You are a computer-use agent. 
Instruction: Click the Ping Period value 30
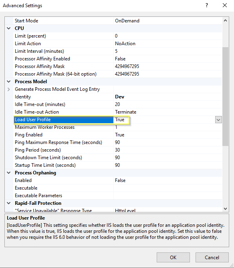coord(117,150)
